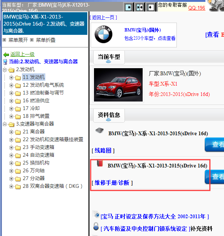Click the QQ:196 customer service link
The image size is (224, 236).
tap(197, 8)
